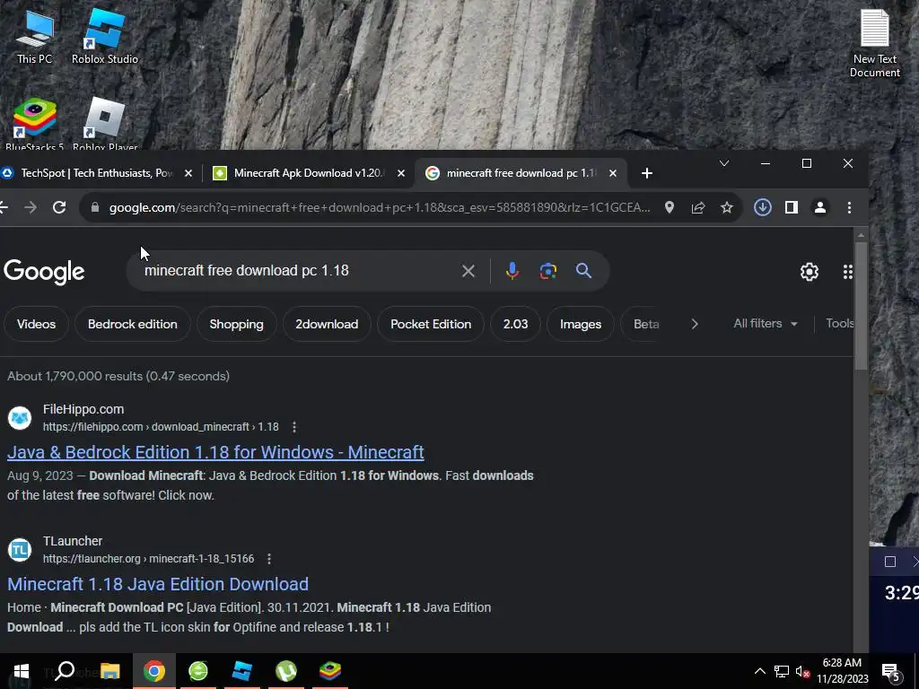The image size is (919, 689).
Task: Start voice search with microphone
Action: pyautogui.click(x=512, y=271)
